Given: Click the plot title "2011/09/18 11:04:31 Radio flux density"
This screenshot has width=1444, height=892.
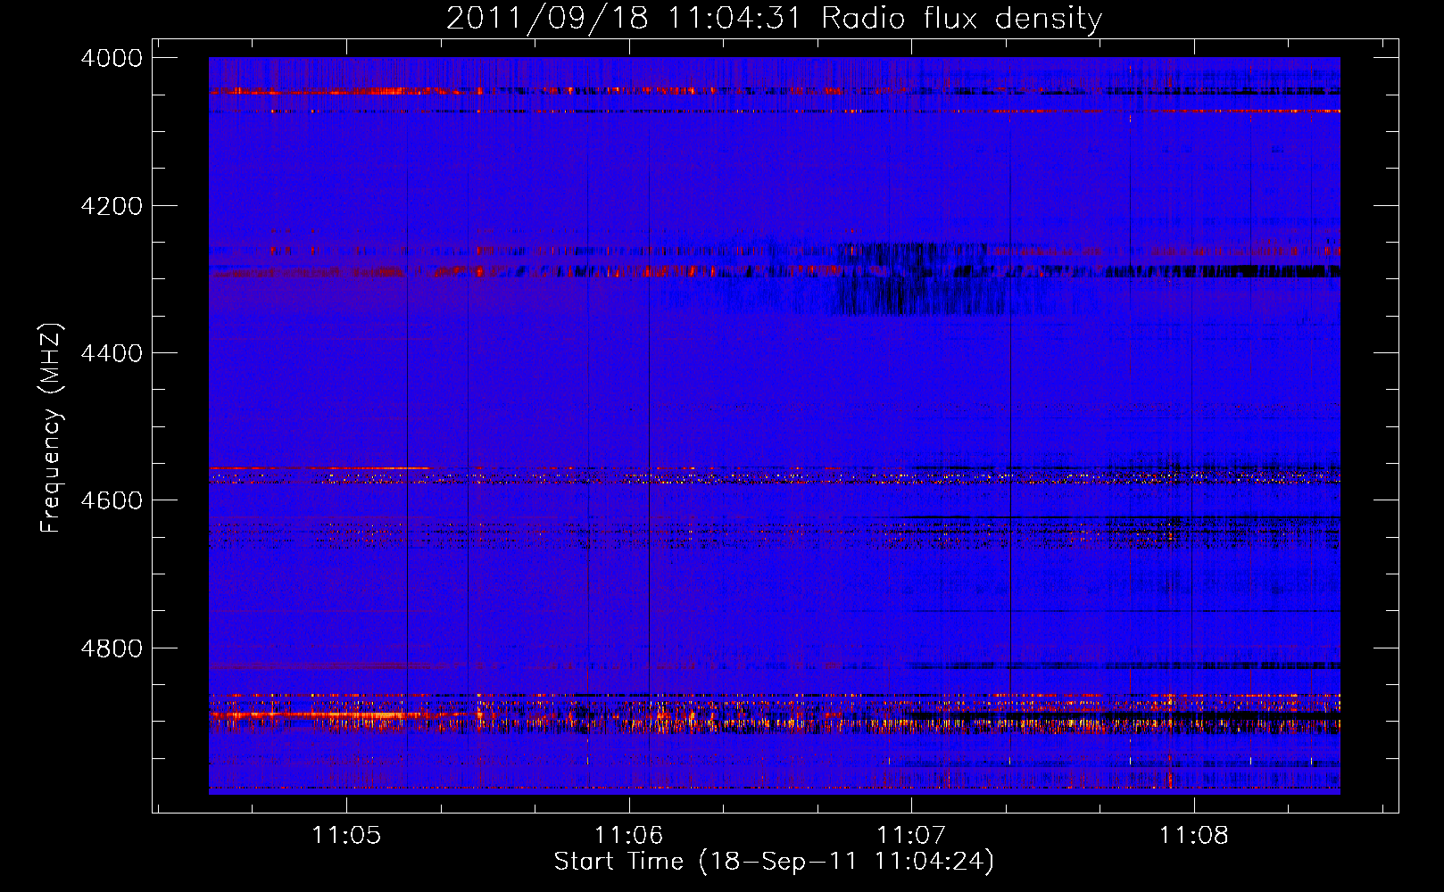Looking at the screenshot, I should [774, 18].
